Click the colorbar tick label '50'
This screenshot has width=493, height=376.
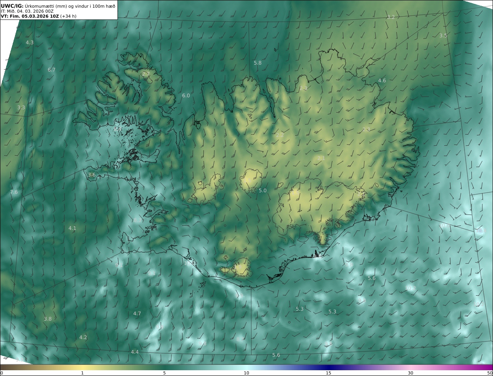[490, 373]
